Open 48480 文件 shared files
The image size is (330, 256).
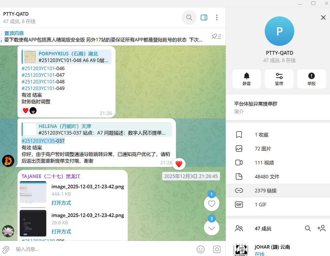pyautogui.click(x=278, y=176)
